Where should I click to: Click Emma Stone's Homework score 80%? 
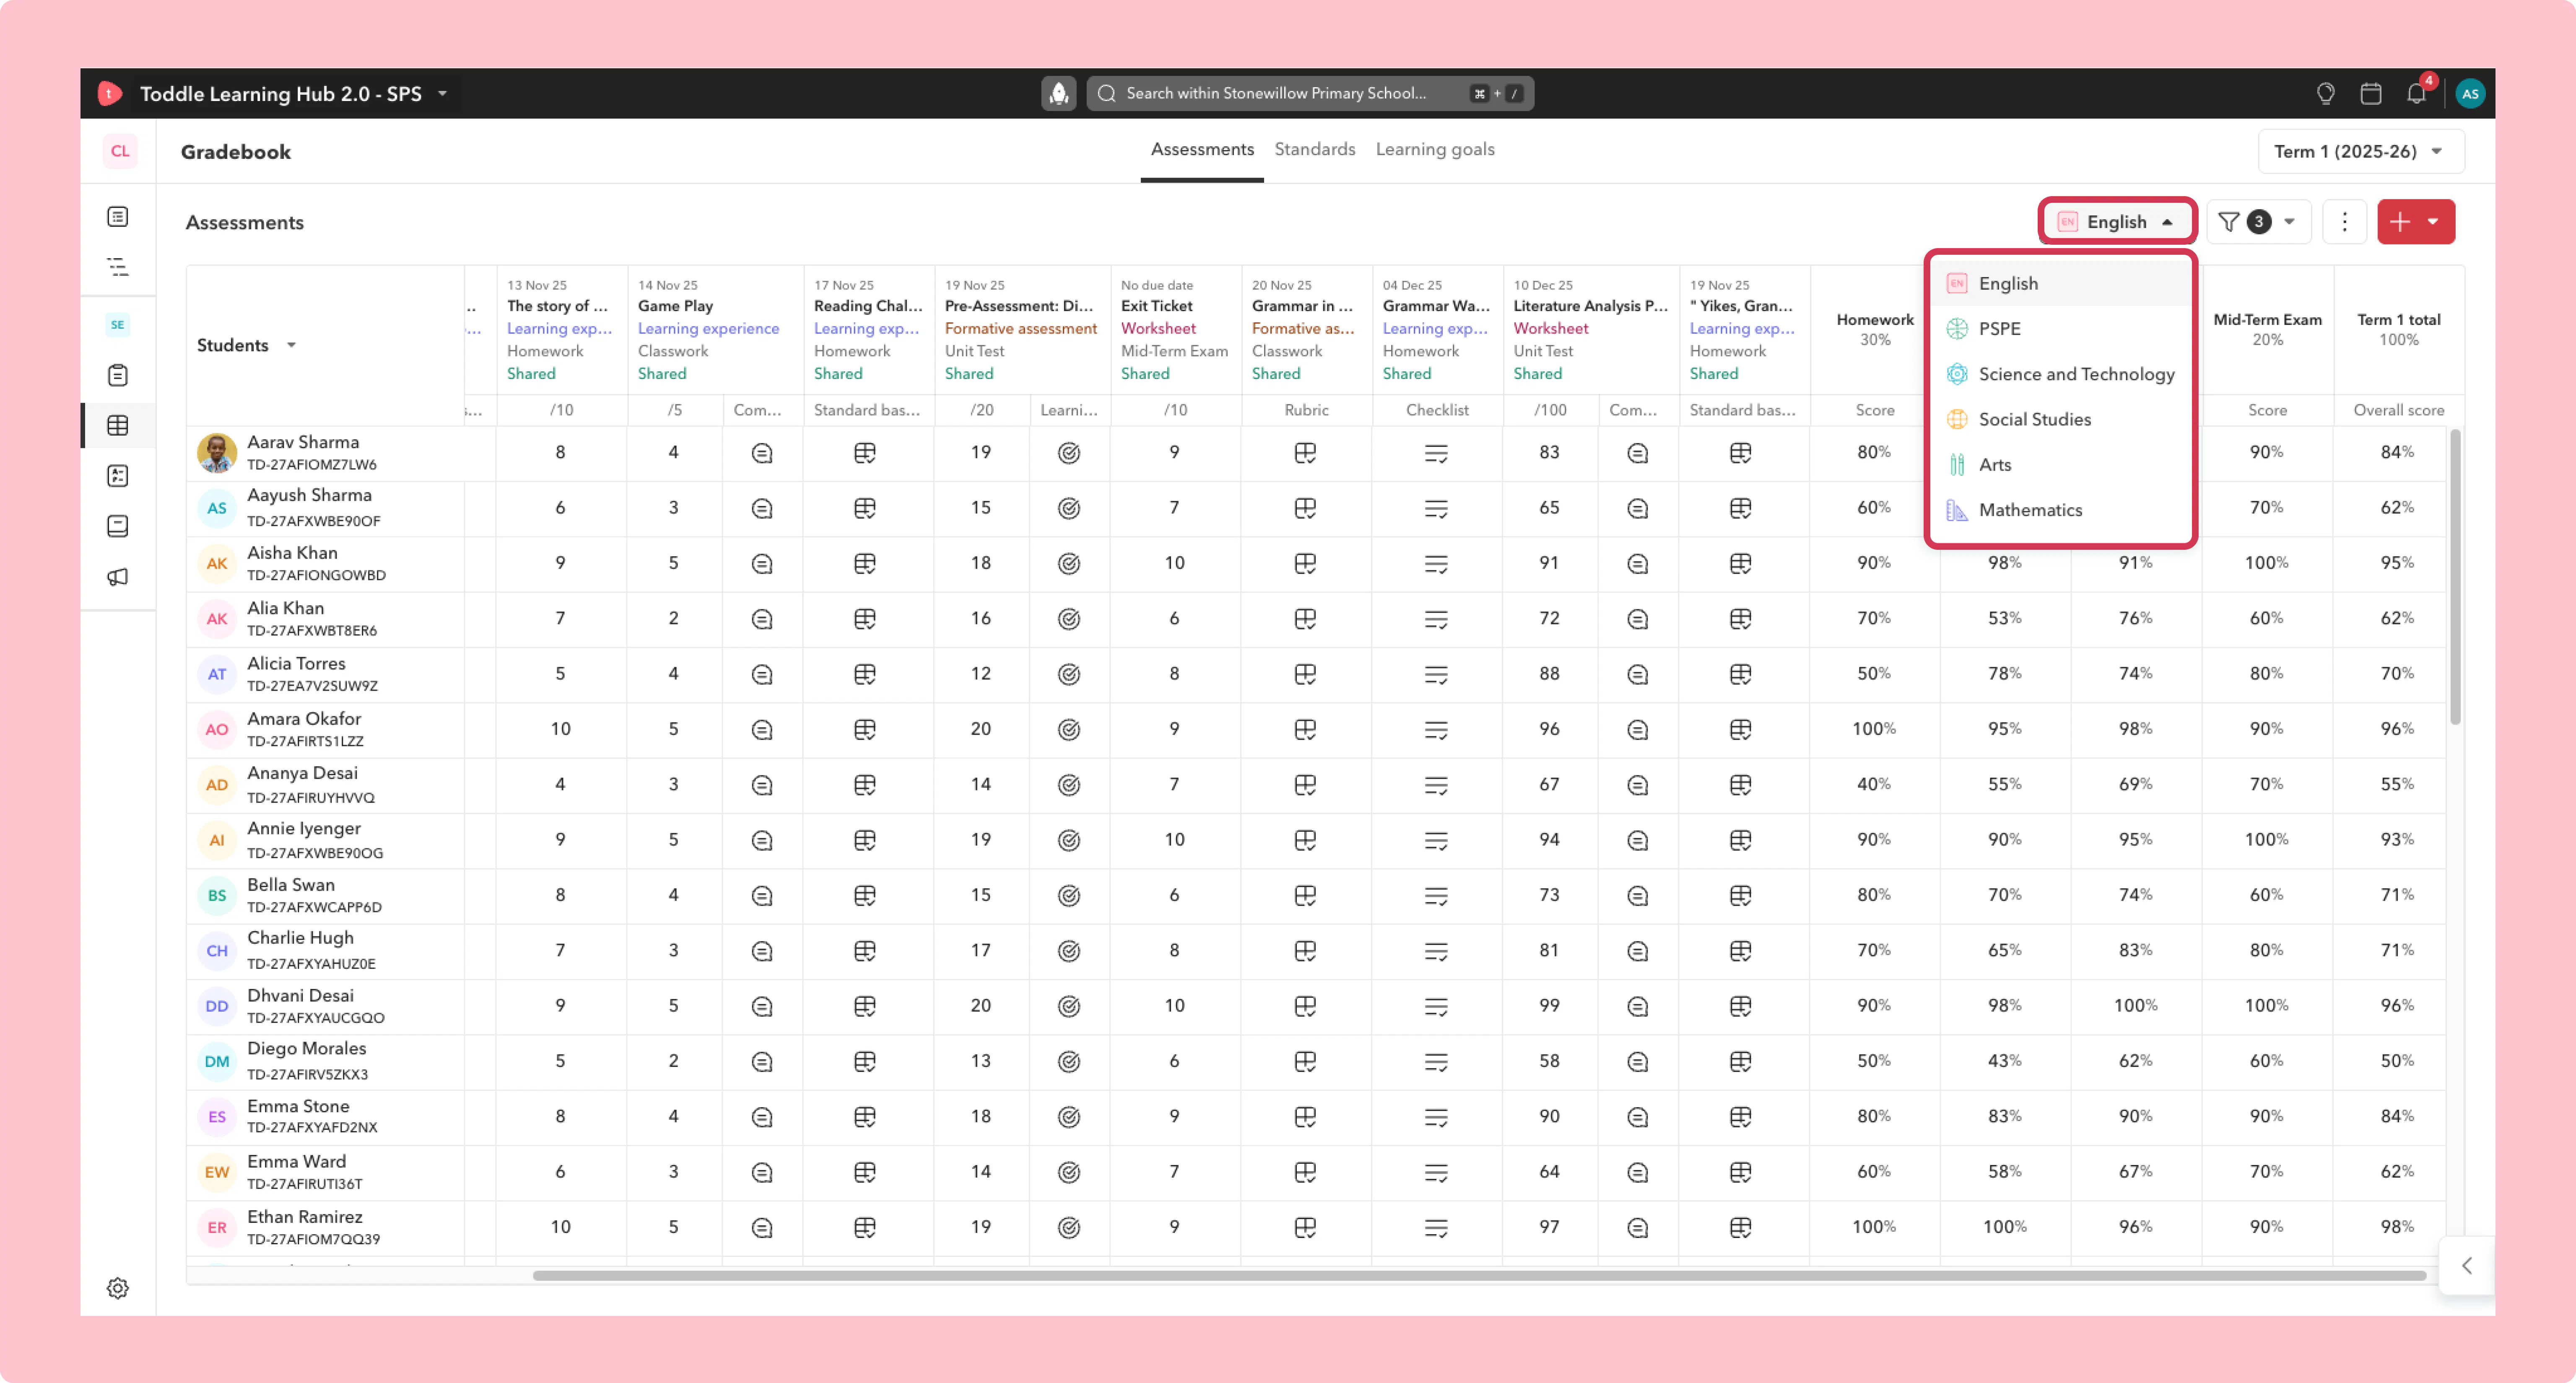coord(1874,1115)
